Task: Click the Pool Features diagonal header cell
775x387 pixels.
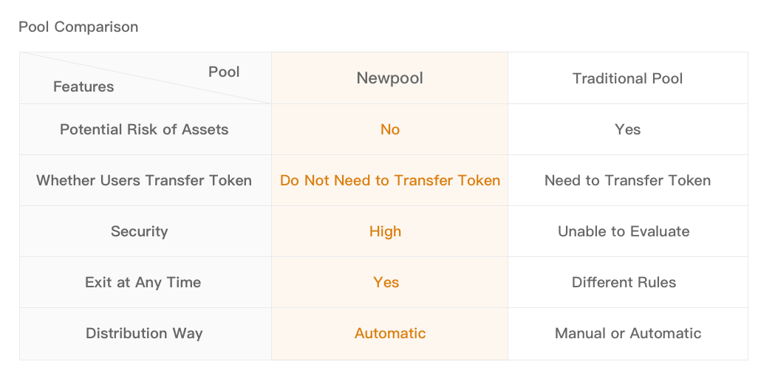Action: click(146, 78)
